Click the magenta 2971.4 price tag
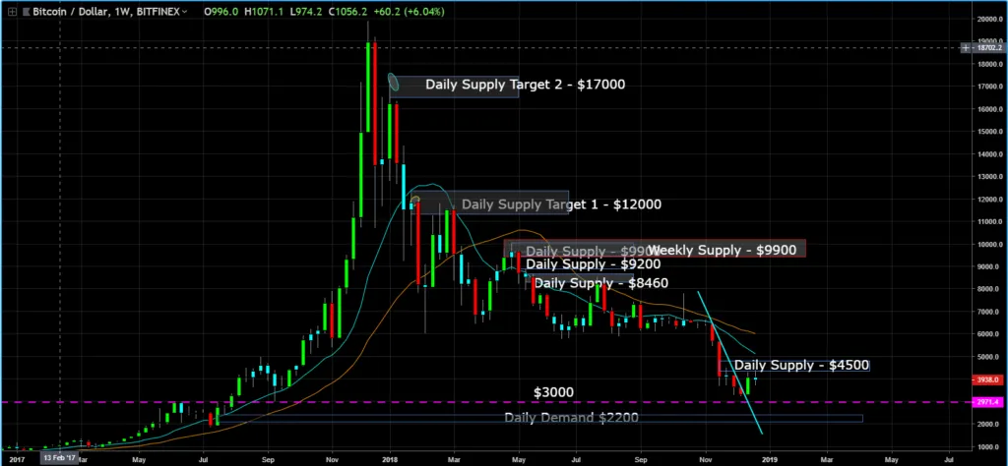 tap(988, 402)
